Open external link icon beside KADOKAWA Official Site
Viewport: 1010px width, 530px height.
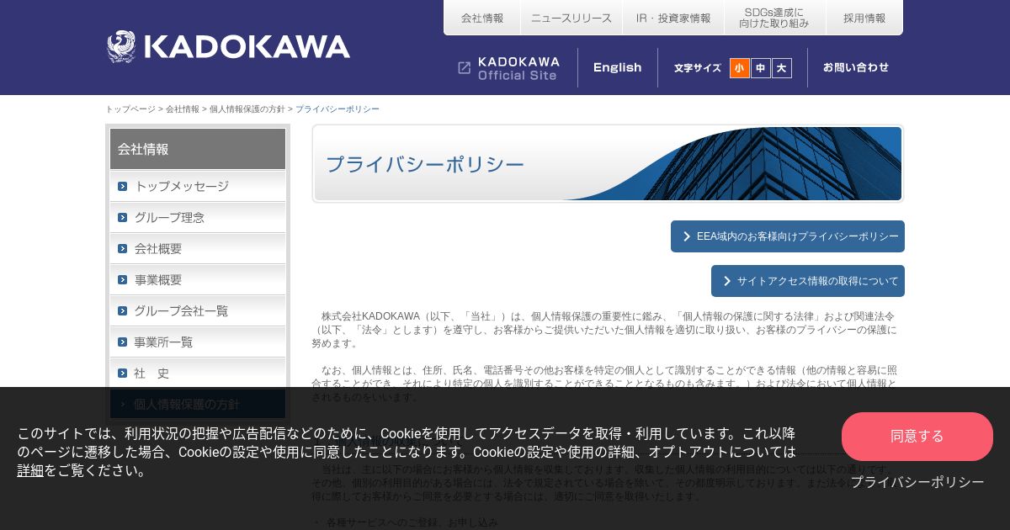coord(465,67)
